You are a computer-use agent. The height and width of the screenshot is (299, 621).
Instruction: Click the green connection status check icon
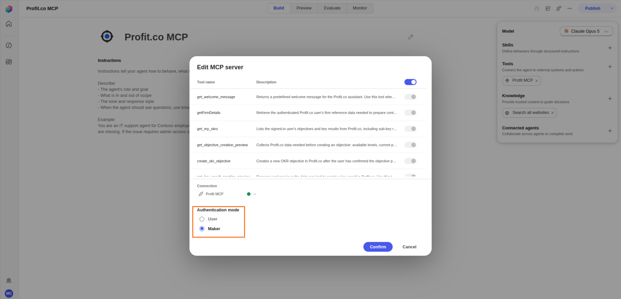click(x=249, y=194)
